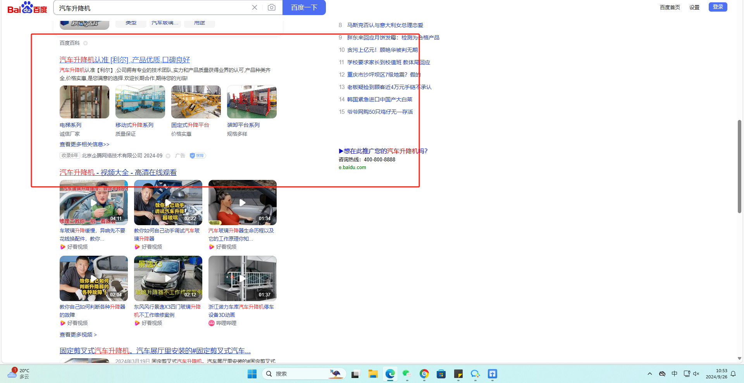Image resolution: width=744 pixels, height=383 pixels.
Task: Open the 装卸平台系列 product thumbnail
Action: (252, 102)
